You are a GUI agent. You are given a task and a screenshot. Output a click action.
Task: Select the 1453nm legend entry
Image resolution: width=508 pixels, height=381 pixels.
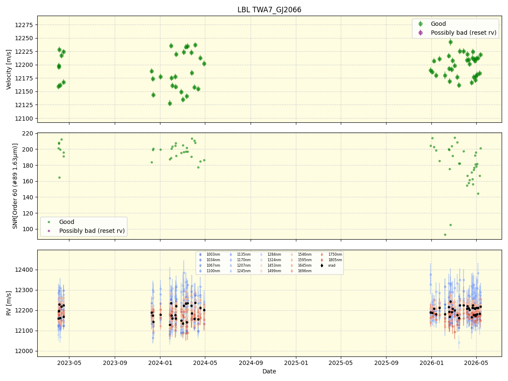(270, 265)
